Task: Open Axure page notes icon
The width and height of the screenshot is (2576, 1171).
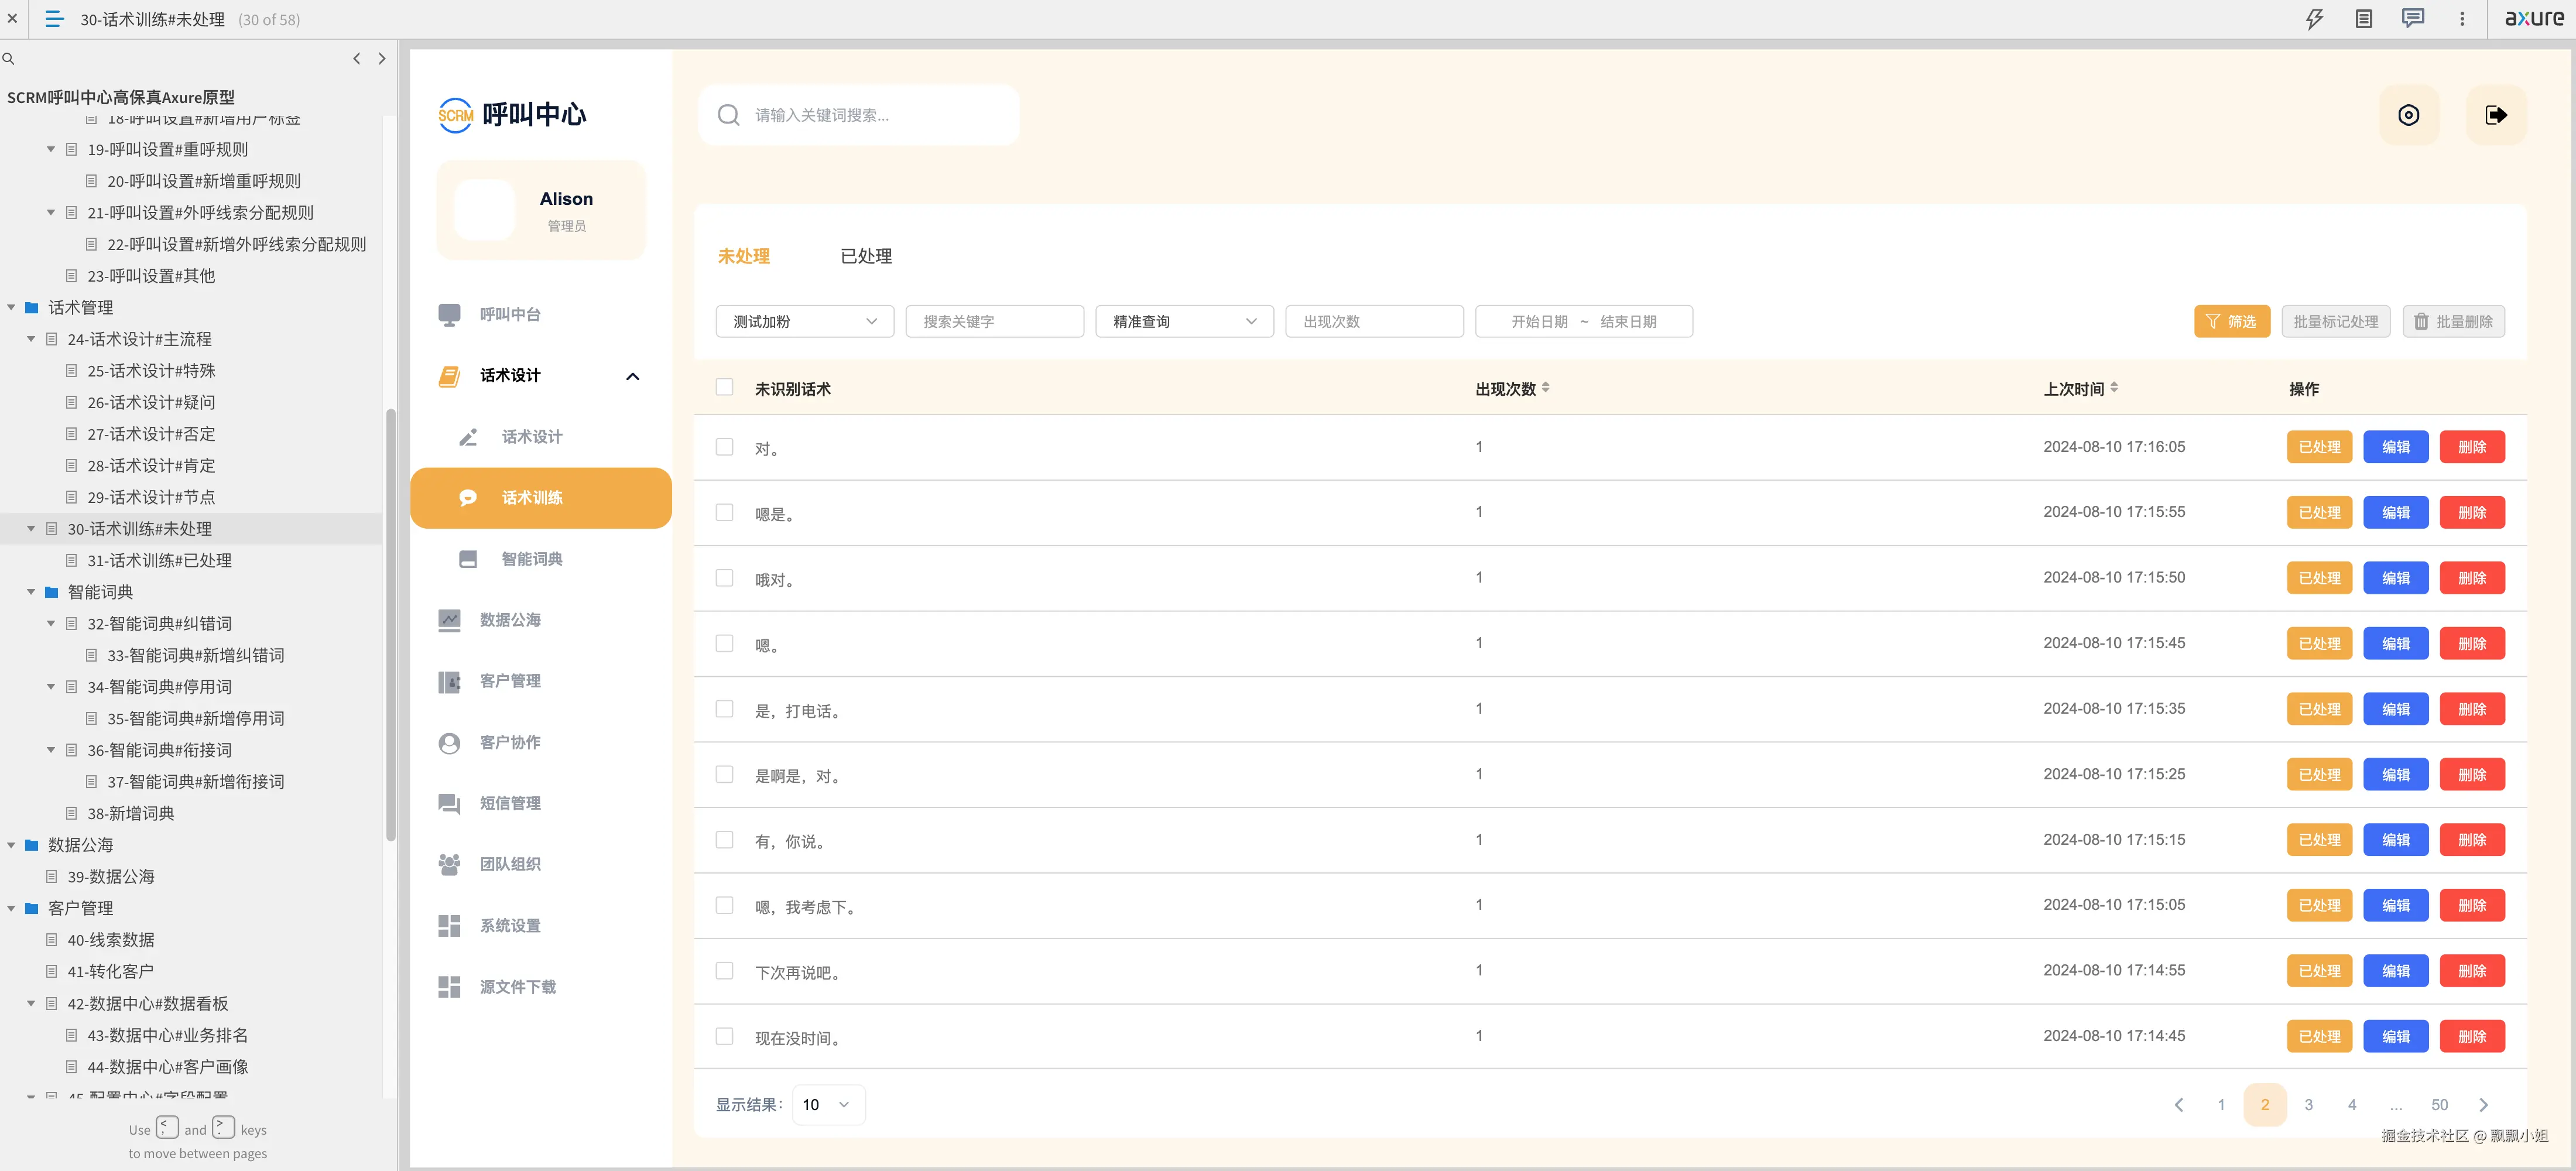Action: click(2363, 19)
